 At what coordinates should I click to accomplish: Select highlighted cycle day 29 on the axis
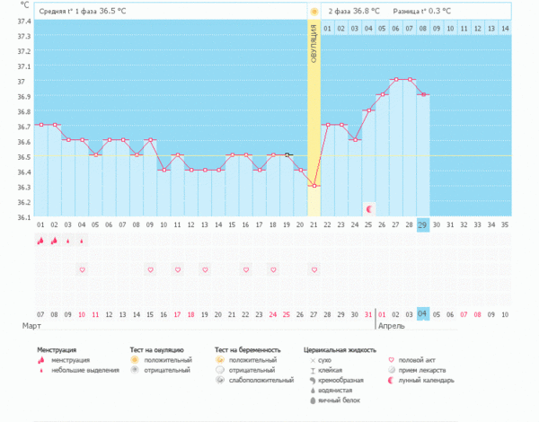click(423, 224)
